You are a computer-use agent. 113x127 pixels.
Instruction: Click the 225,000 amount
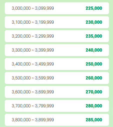pos(94,8)
